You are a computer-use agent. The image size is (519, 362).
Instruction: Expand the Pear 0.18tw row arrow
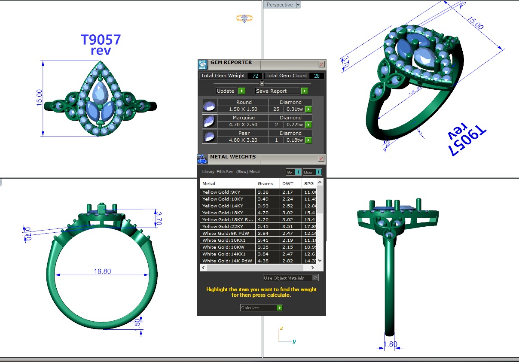[308, 140]
